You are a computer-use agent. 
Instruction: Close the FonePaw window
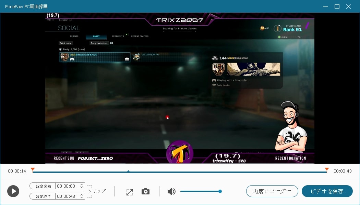(x=349, y=6)
